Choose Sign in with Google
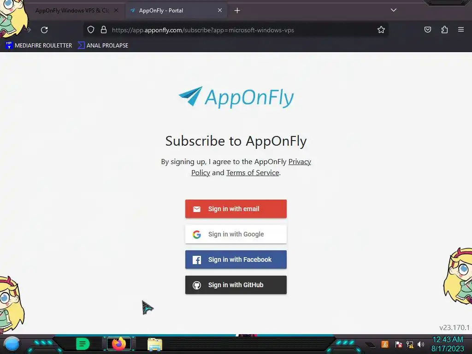Viewport: 472px width, 354px height. click(x=236, y=234)
